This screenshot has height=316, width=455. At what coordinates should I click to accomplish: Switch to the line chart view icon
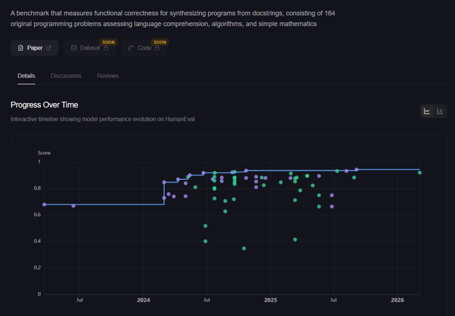[x=427, y=111]
